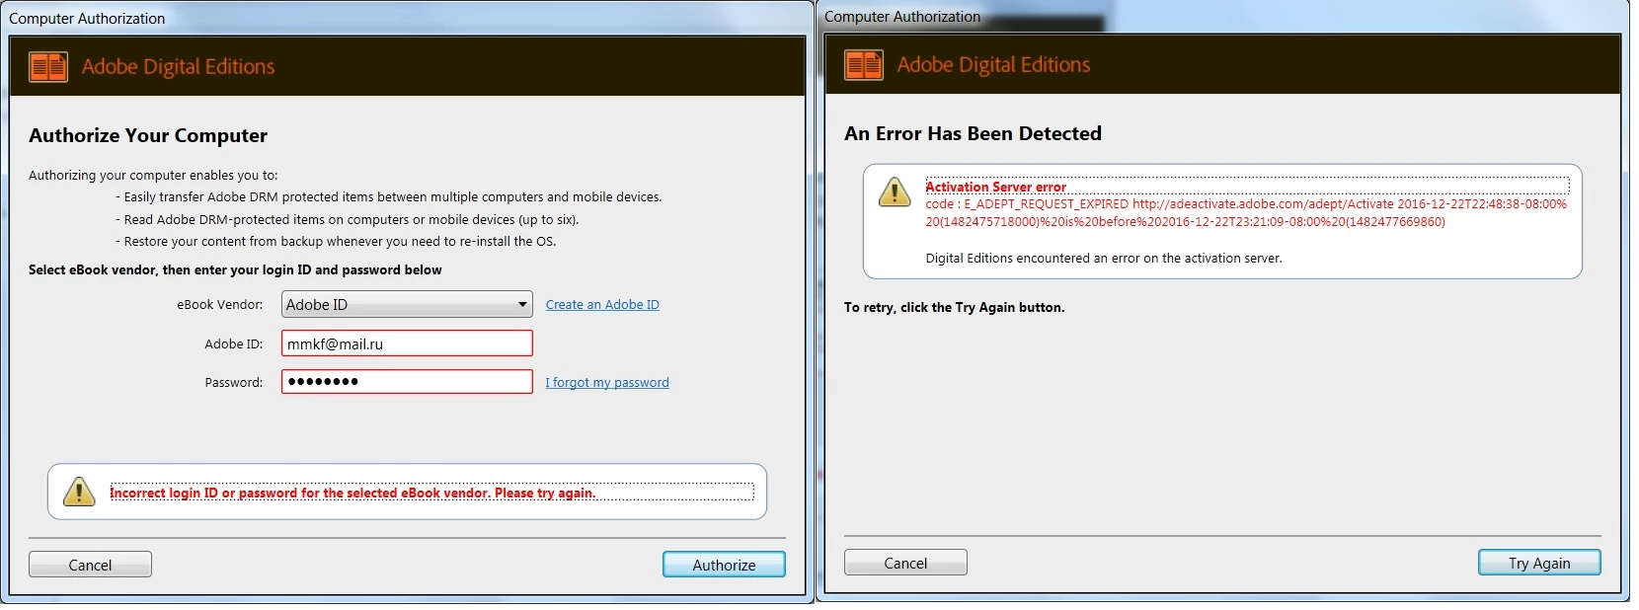Click the 'Select eBook vendor' instruction text

point(235,269)
